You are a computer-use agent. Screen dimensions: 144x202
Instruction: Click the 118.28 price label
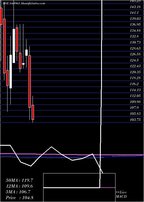point(135,78)
